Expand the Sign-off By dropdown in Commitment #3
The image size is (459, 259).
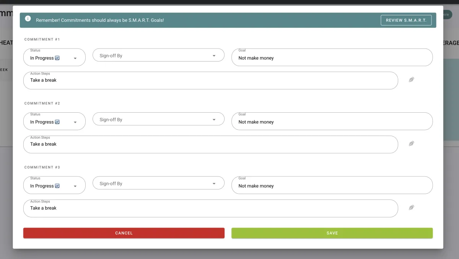pyautogui.click(x=158, y=183)
